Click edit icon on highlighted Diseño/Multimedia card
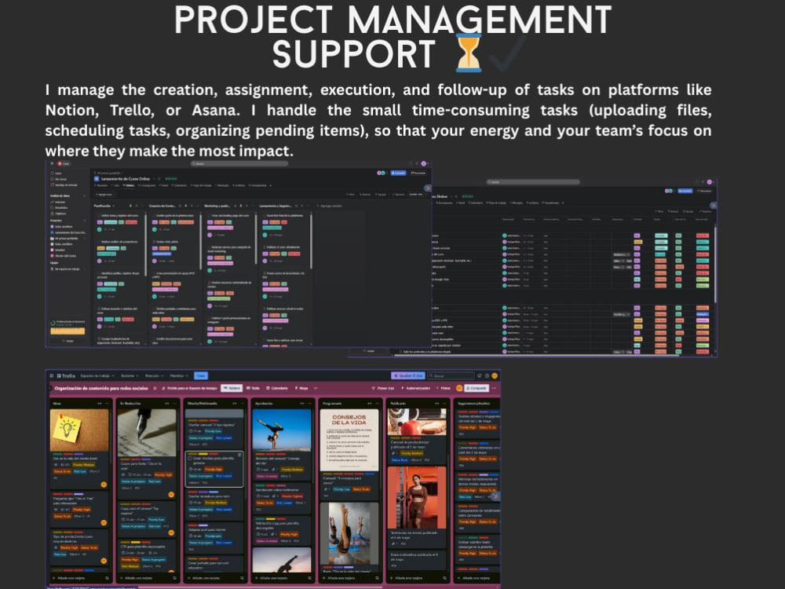The width and height of the screenshot is (785, 589). [x=239, y=455]
